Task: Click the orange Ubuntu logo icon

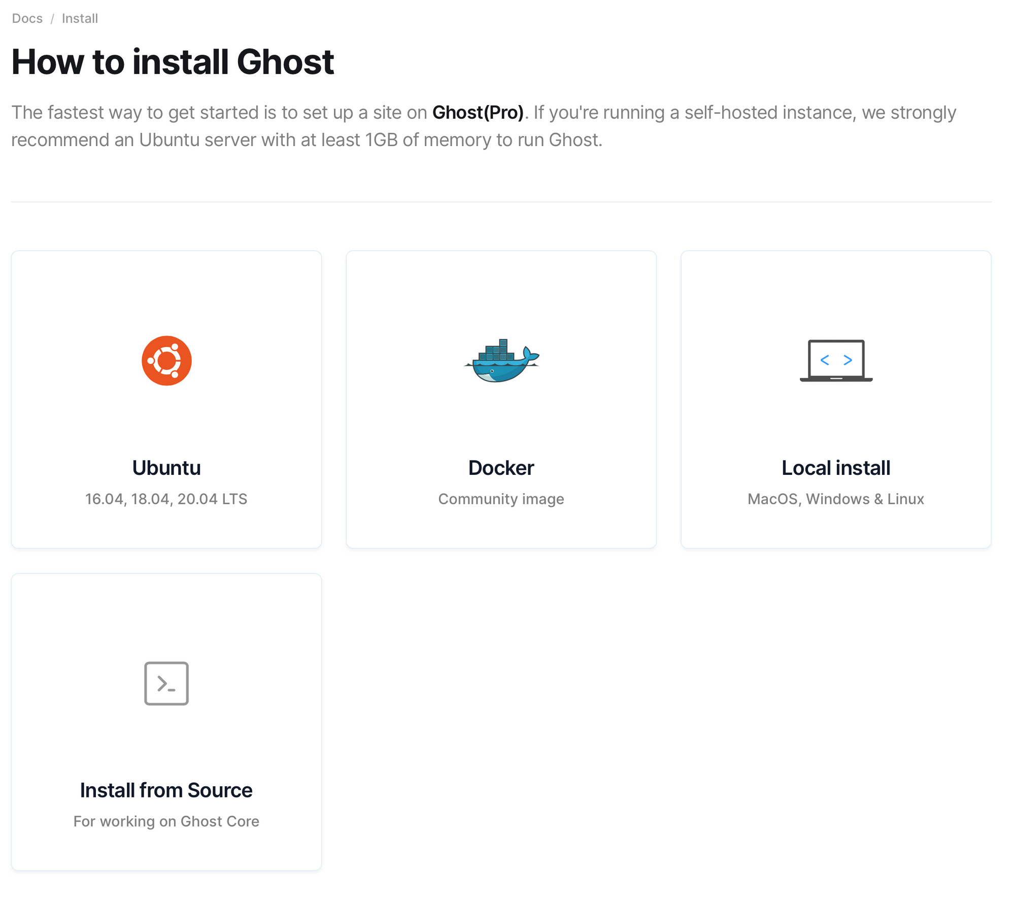Action: point(166,361)
